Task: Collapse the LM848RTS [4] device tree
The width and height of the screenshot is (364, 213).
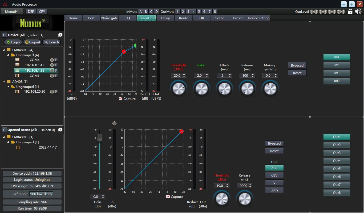Action: (x=4, y=50)
